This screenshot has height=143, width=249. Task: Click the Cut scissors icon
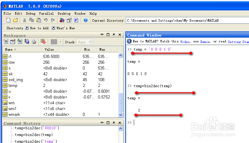(24, 20)
